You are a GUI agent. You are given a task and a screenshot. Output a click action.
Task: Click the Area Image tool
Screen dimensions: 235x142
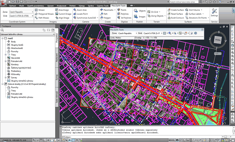(x=62, y=10)
